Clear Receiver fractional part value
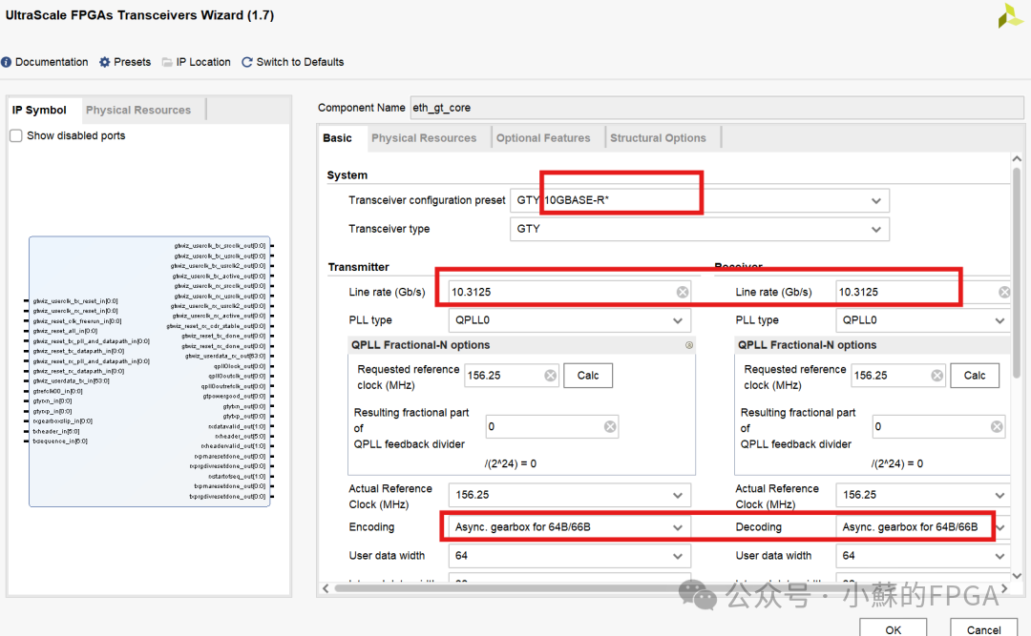The image size is (1031, 636). (x=997, y=426)
